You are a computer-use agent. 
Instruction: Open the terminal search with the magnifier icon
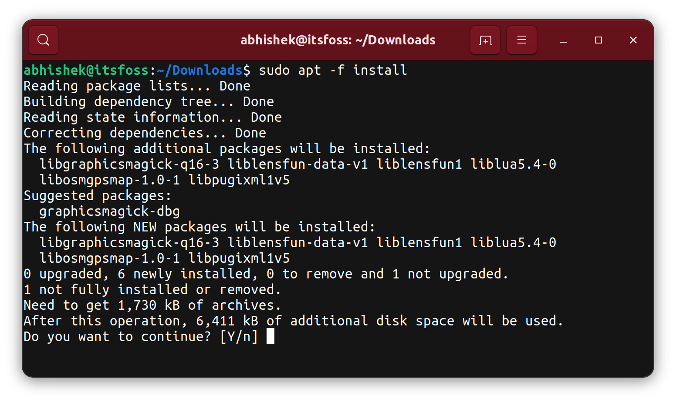point(43,40)
